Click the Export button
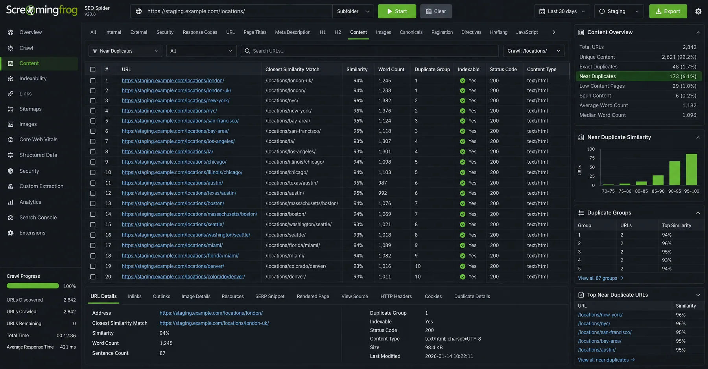The image size is (708, 369). coord(668,11)
